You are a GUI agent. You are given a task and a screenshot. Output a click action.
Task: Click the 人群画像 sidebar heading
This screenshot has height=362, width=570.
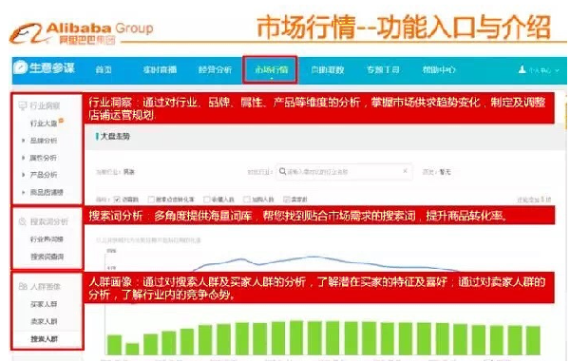click(x=45, y=286)
